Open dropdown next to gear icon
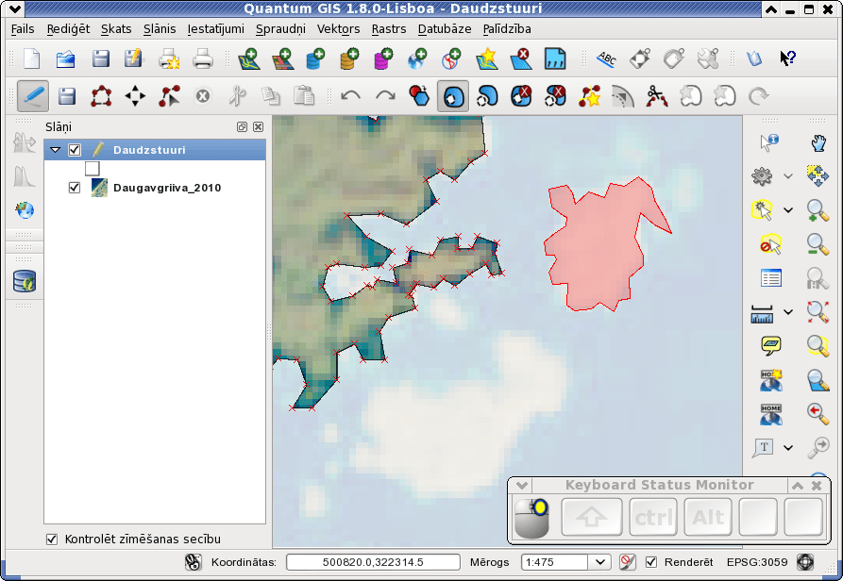843x581 pixels. click(788, 176)
